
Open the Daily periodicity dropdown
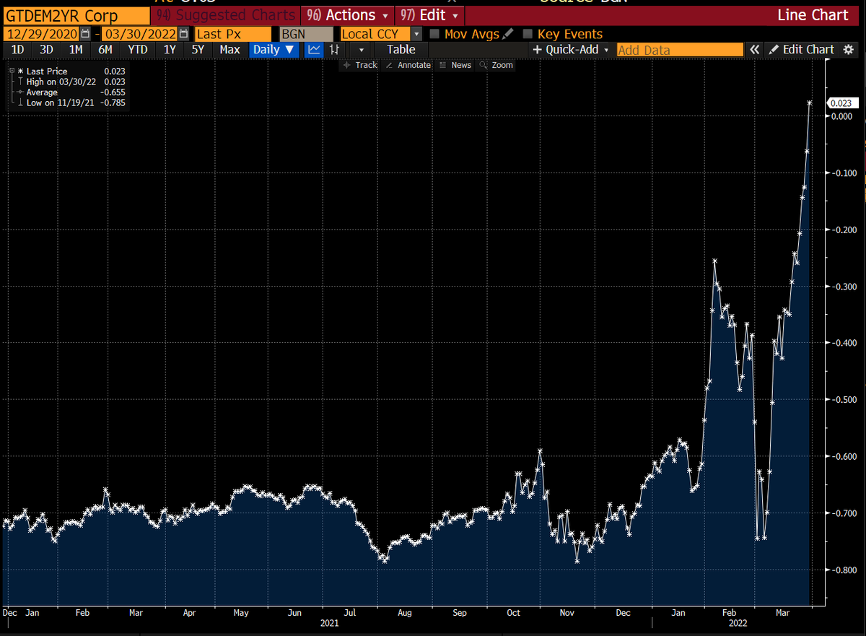point(274,50)
